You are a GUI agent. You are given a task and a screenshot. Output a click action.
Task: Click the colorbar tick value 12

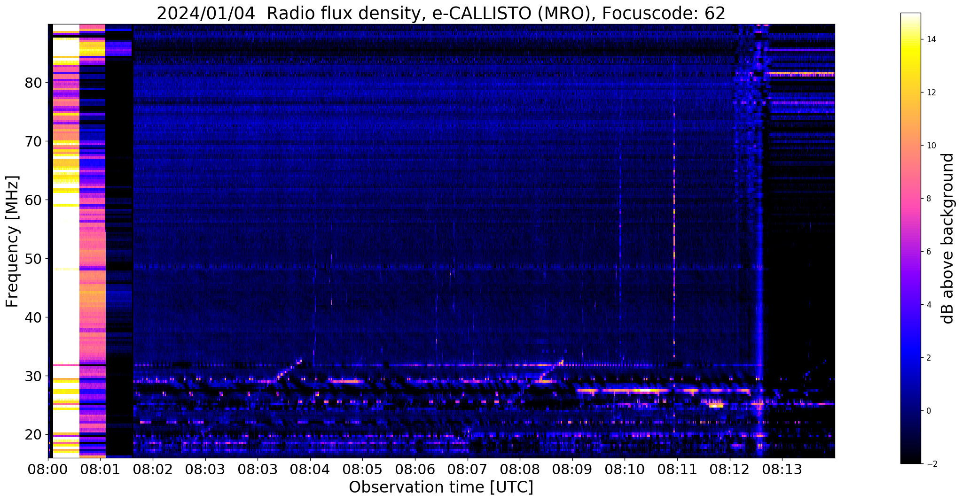pos(931,92)
